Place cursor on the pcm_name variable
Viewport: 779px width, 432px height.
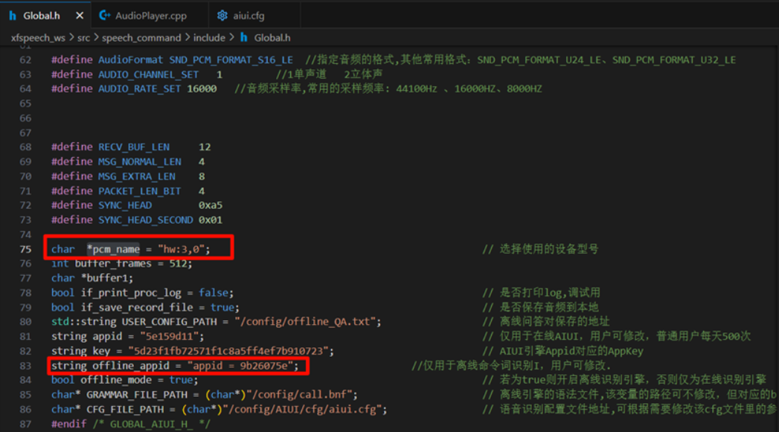point(116,249)
